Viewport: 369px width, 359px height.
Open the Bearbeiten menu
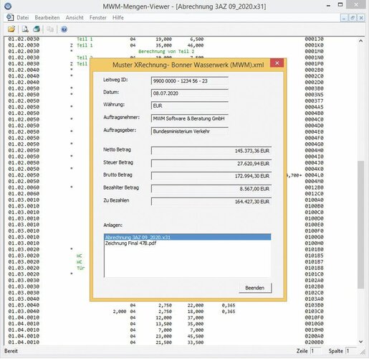(x=47, y=17)
